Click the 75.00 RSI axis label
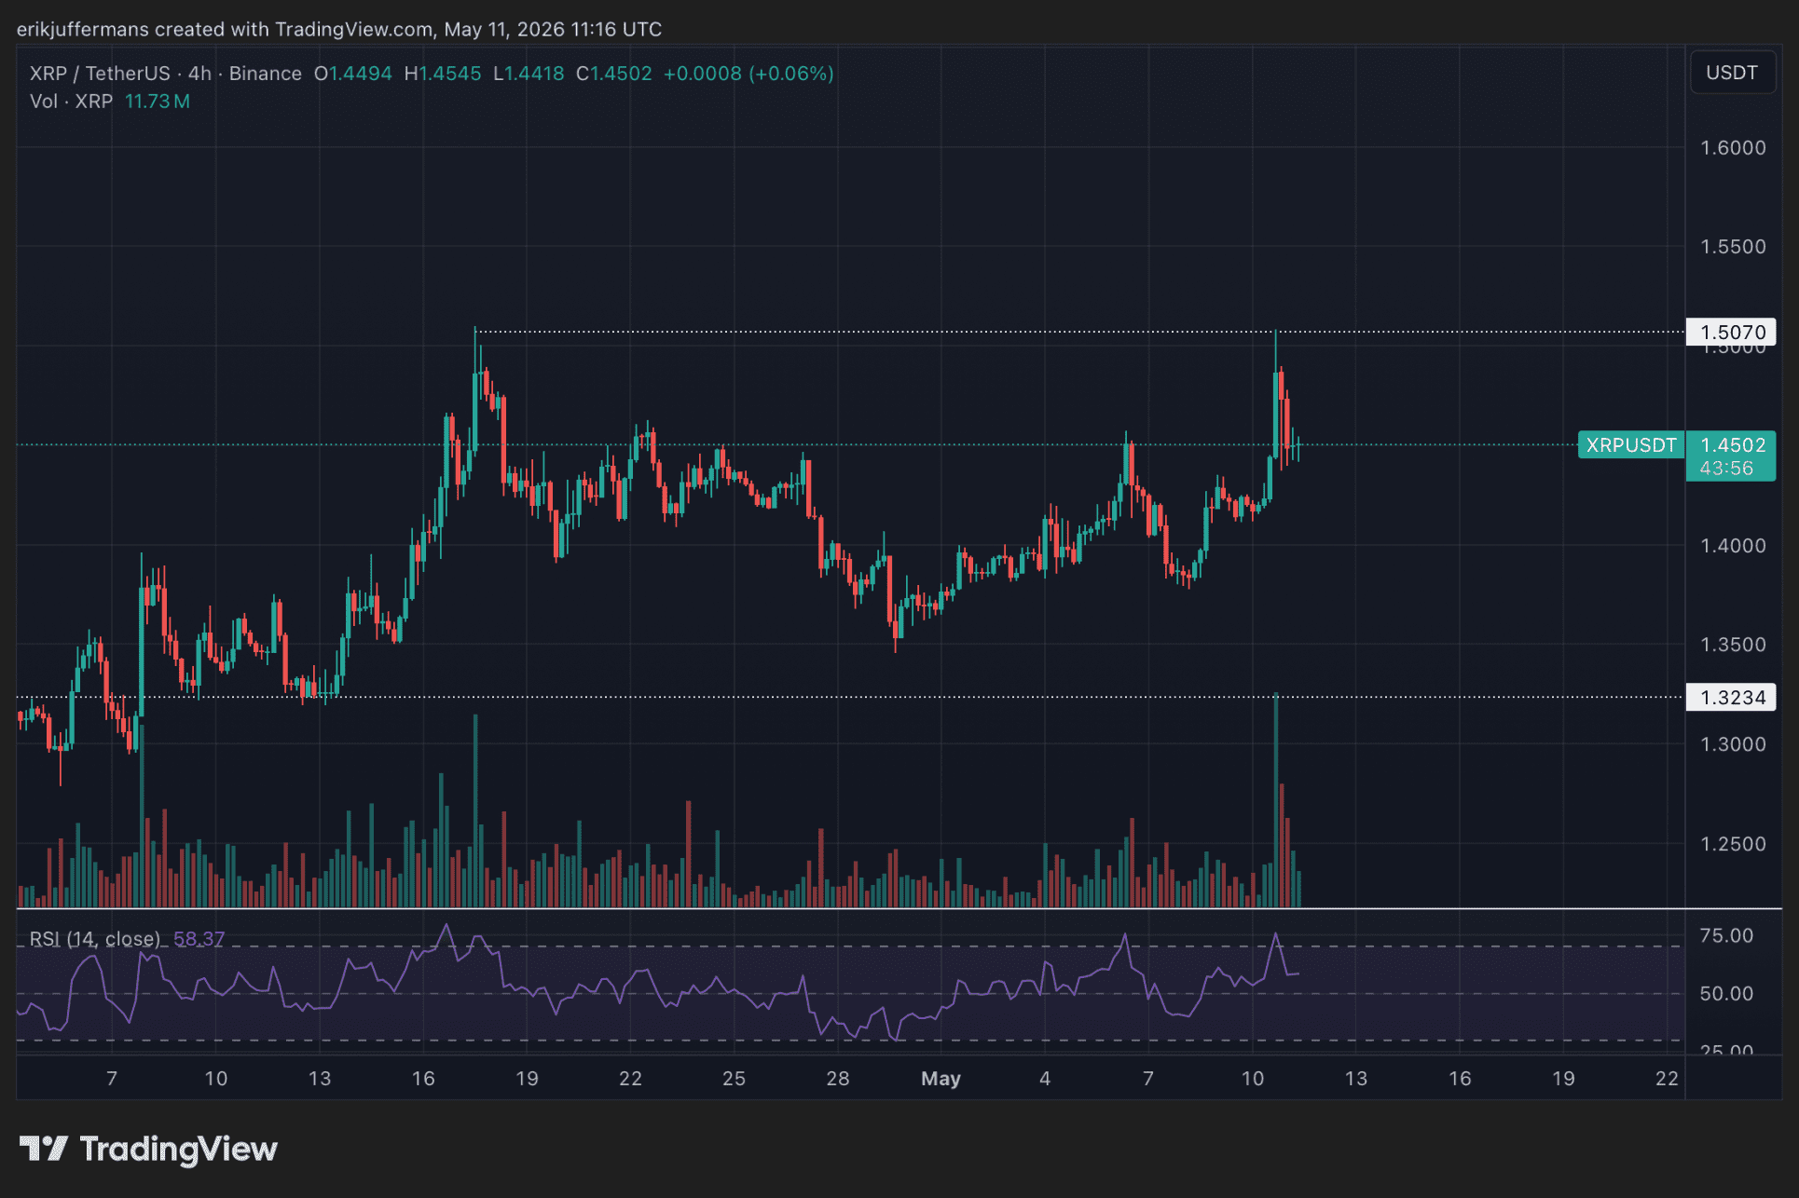This screenshot has width=1799, height=1198. coord(1726,936)
